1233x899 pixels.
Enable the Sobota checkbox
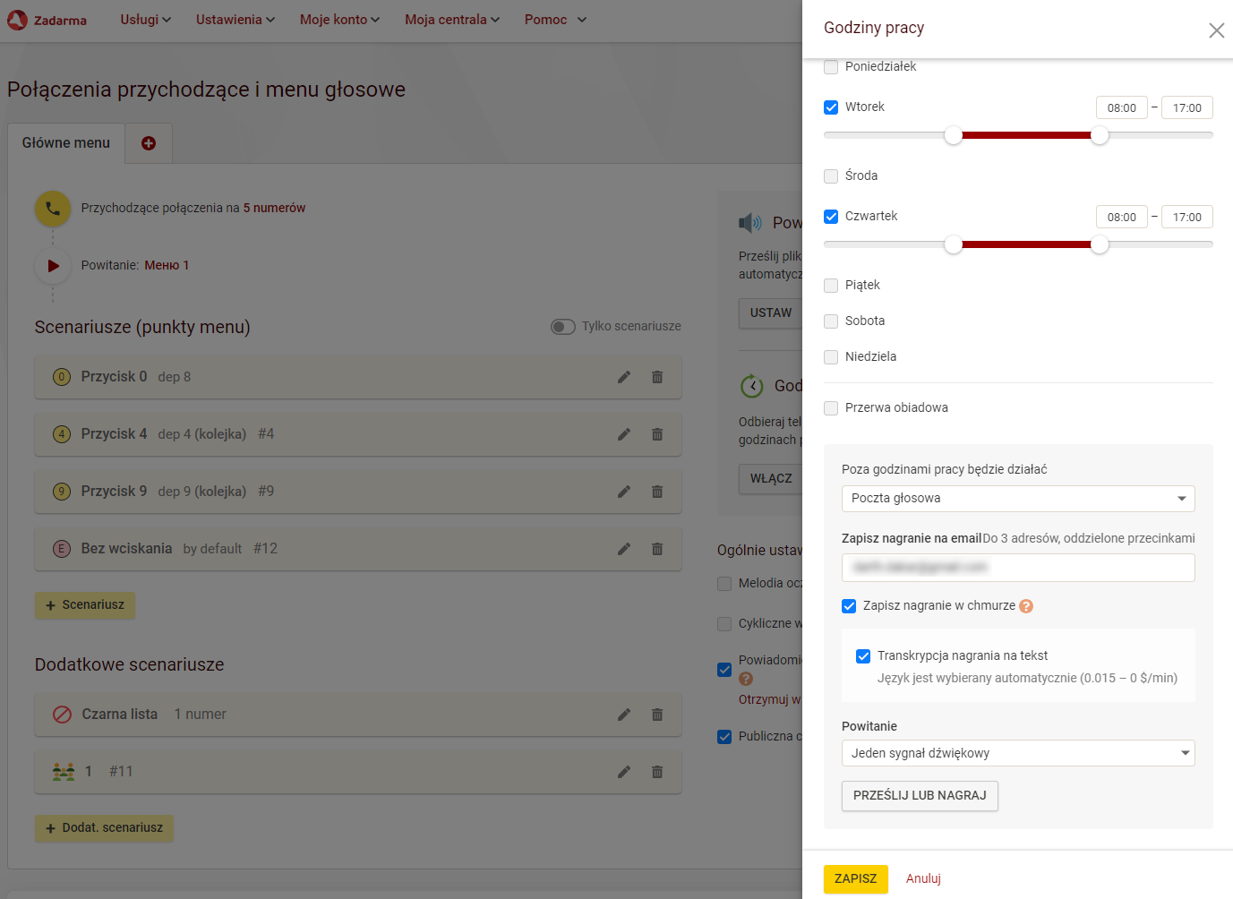(831, 321)
